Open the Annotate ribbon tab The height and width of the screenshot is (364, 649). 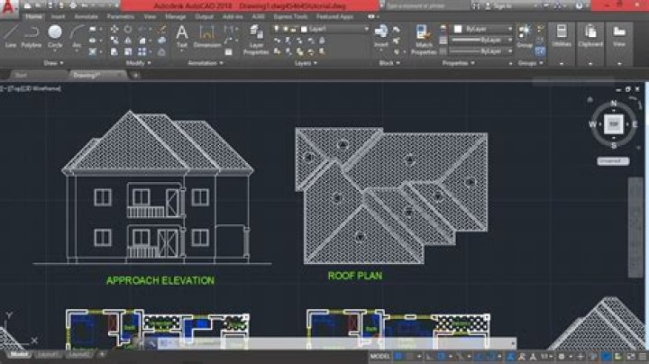click(x=87, y=16)
